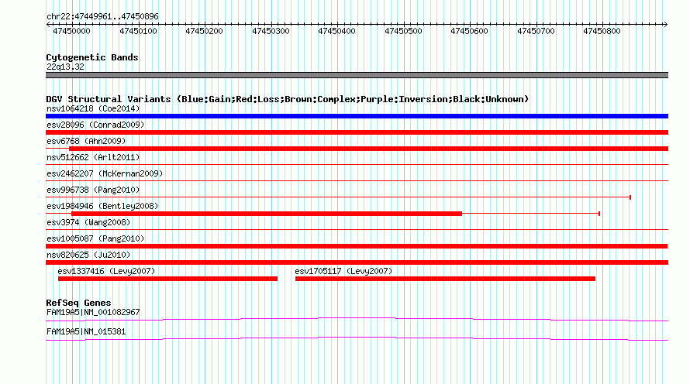
Task: Click the gray 22q13.32 cytogenetic band bar
Action: (357, 75)
